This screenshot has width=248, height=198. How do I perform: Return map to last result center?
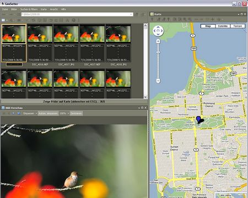(158, 31)
